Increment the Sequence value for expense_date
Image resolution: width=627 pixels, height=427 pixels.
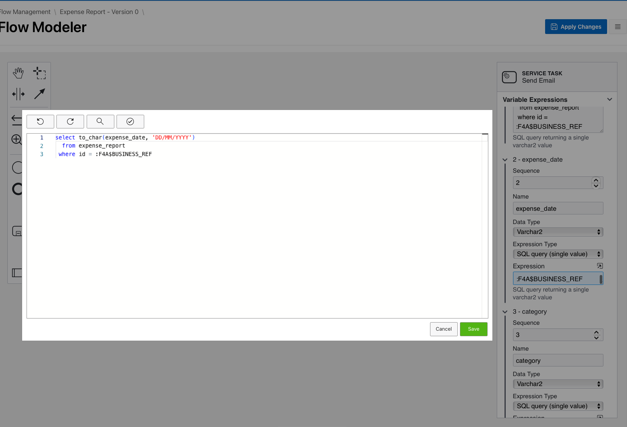coord(596,180)
